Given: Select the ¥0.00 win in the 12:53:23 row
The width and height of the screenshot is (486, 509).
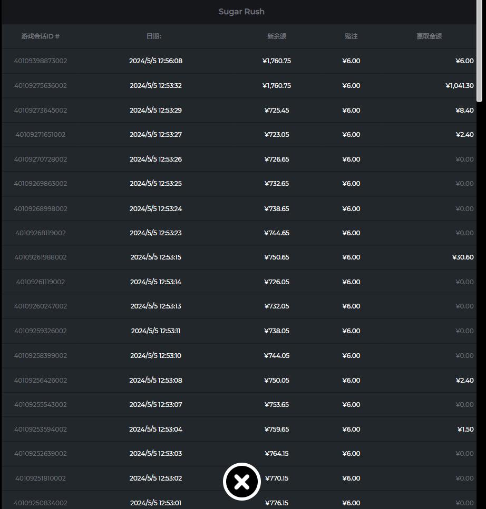Looking at the screenshot, I should pos(464,233).
